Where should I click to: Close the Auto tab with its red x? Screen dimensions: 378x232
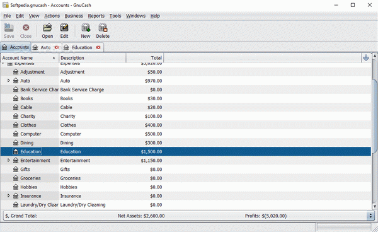pyautogui.click(x=57, y=47)
